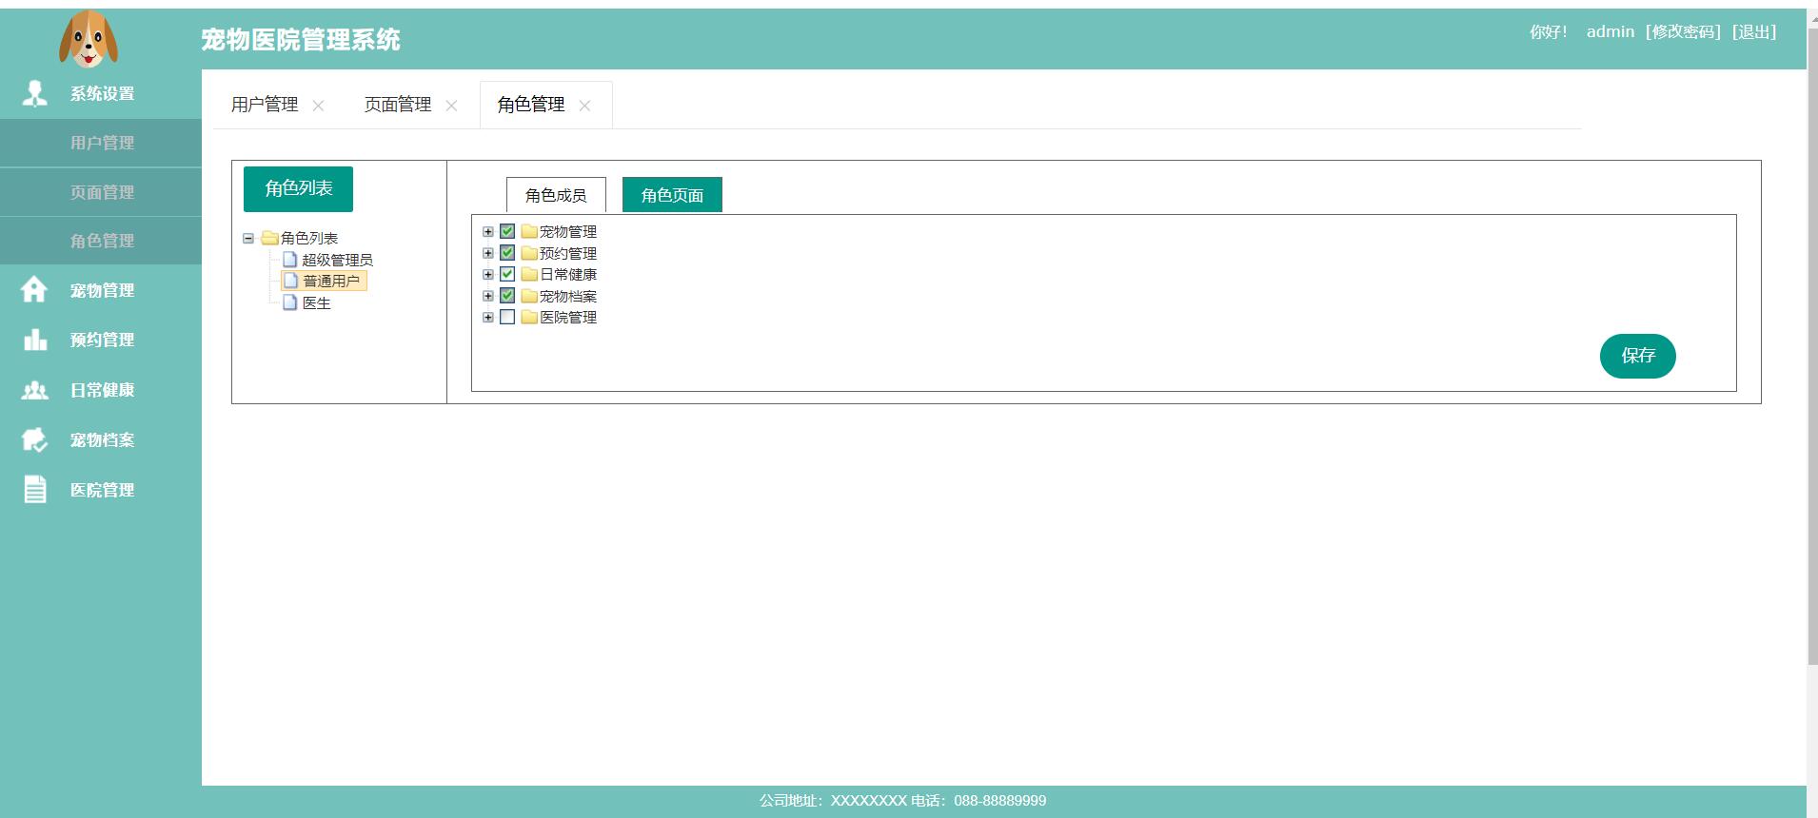Click the 日常健康 people icon

(35, 390)
